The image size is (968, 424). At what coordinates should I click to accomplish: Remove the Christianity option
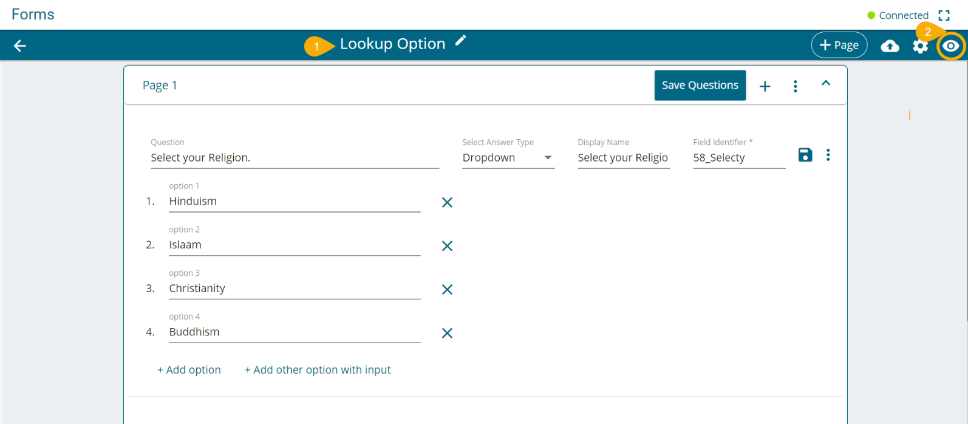[x=447, y=290]
